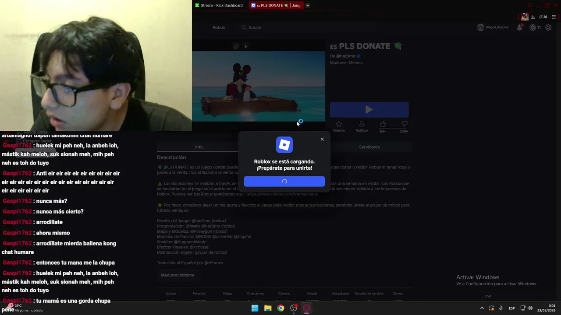561x315 pixels.
Task: Open a new browser tab
Action: [x=308, y=5]
